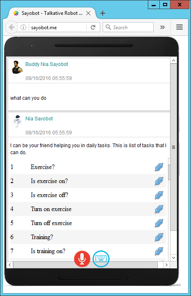This screenshot has height=296, width=191.
Task: Click the horizontal scrollbar right arrow
Action: click(x=166, y=265)
